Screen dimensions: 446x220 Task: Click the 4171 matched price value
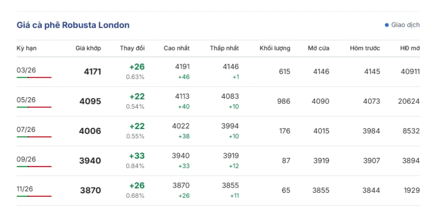(92, 71)
